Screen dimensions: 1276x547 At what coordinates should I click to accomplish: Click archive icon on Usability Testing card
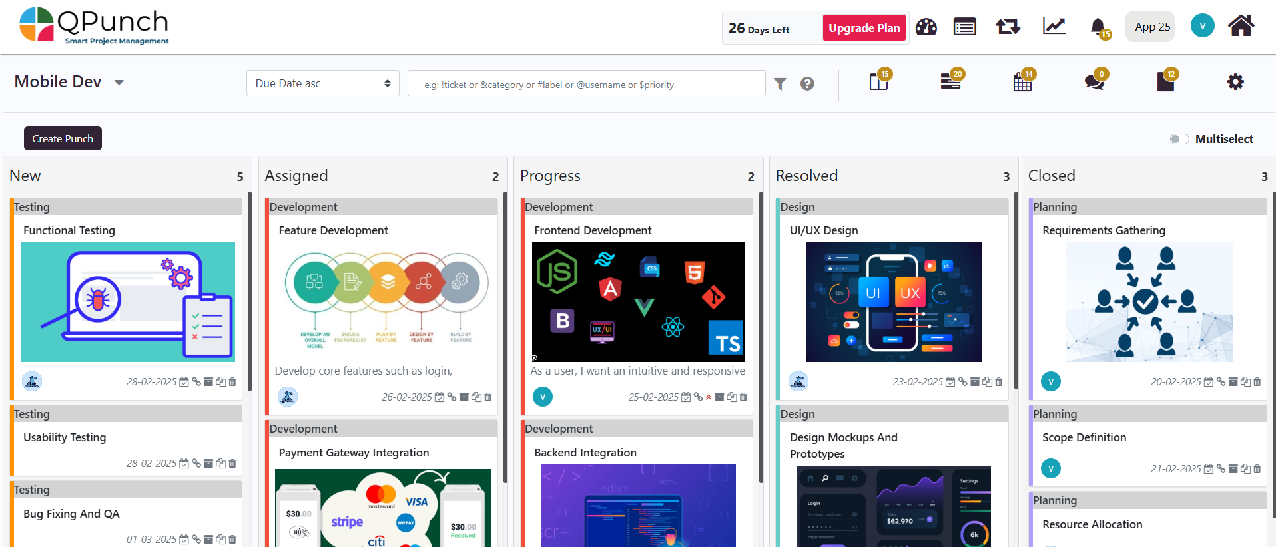[208, 464]
